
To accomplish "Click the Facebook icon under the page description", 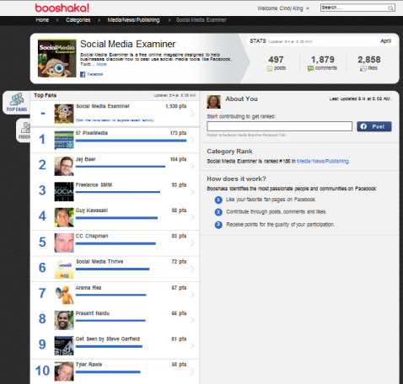I will point(83,74).
